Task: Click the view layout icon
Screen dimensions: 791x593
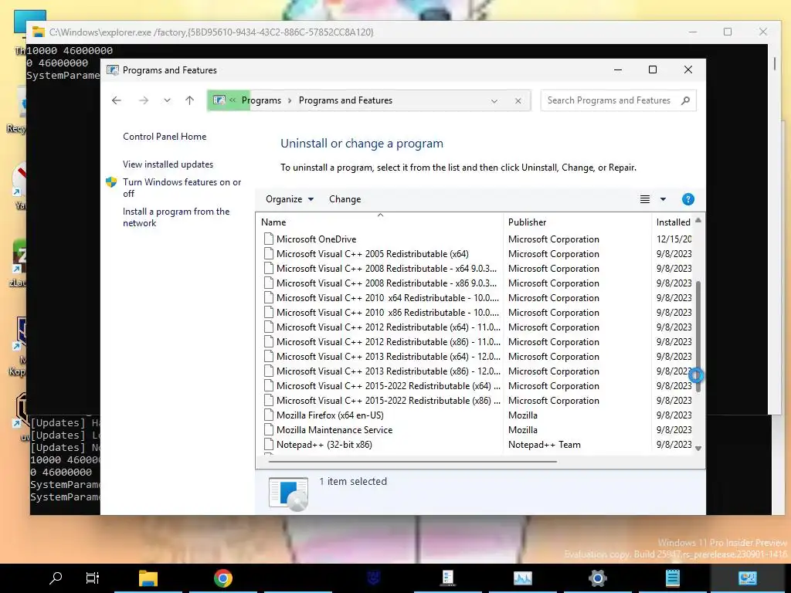Action: click(x=645, y=199)
